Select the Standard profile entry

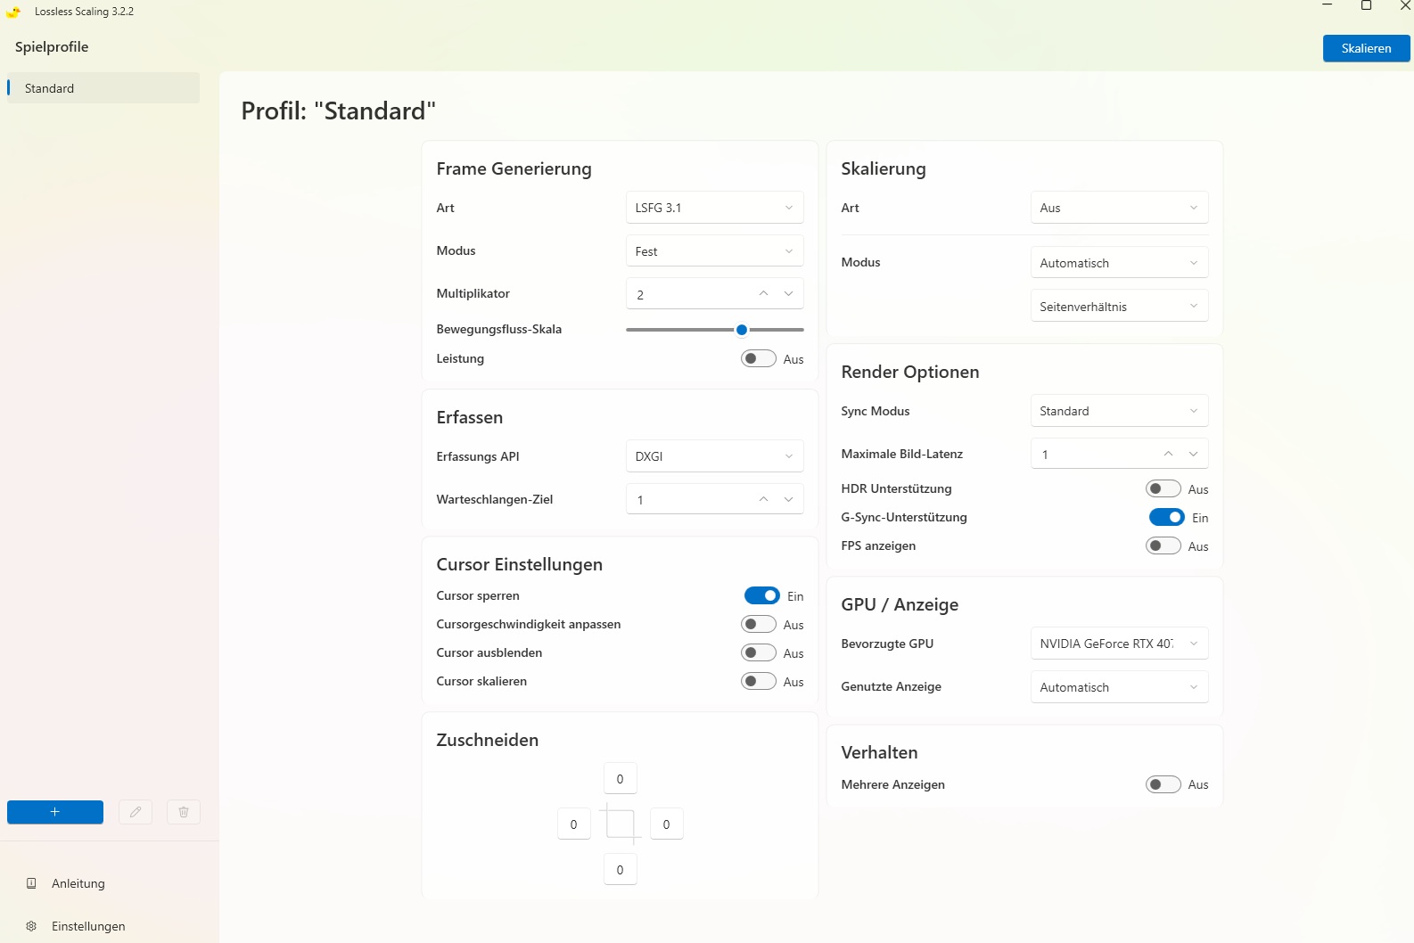point(103,88)
